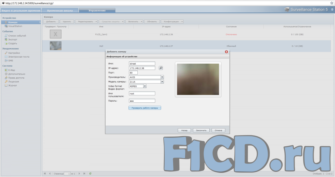Switch to Временная шкала tab
The image size is (335, 177).
tap(60, 11)
